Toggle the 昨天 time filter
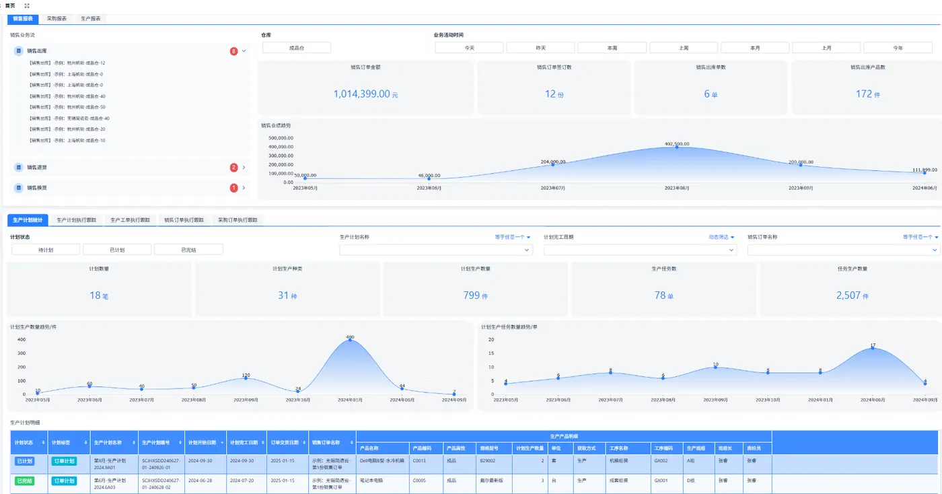Screen dimensions: 942x494 [541, 48]
